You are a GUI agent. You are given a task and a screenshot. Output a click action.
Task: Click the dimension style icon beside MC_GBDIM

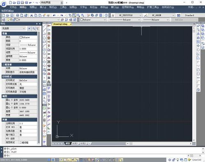coord(146,15)
